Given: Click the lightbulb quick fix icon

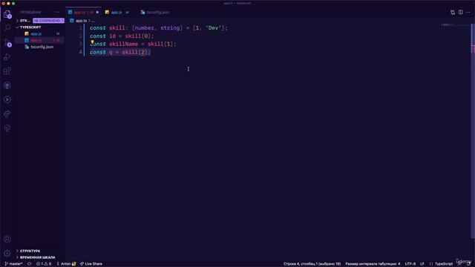Looking at the screenshot, I should pos(92,42).
